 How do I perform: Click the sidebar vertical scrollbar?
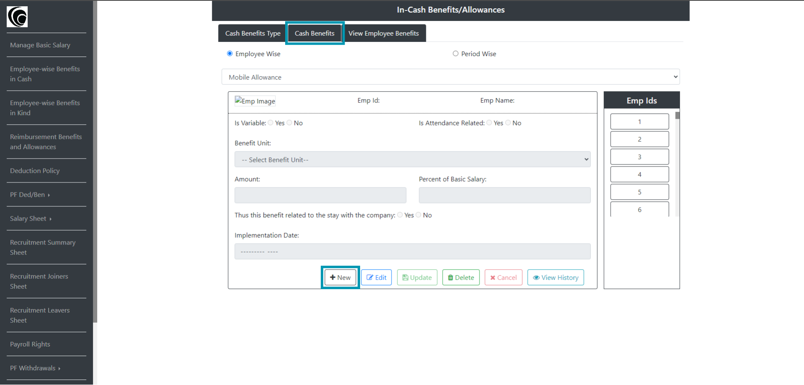click(95, 162)
